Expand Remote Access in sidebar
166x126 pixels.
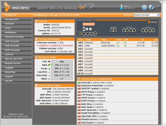16,63
